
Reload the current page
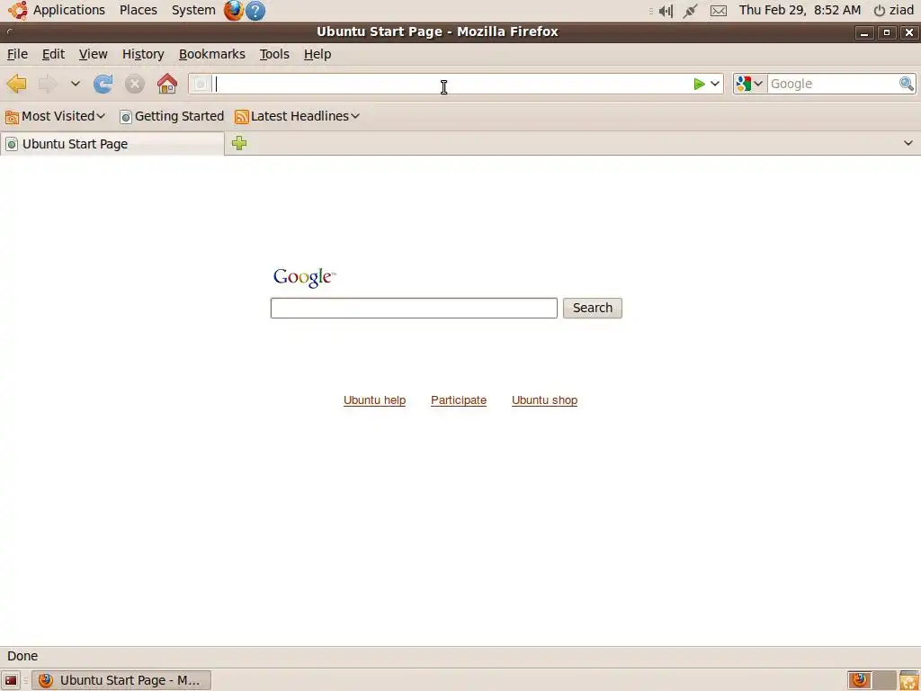[x=103, y=84]
